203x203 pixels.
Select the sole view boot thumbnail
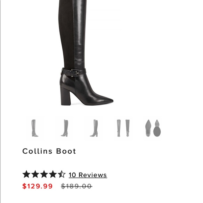pyautogui.click(x=153, y=128)
